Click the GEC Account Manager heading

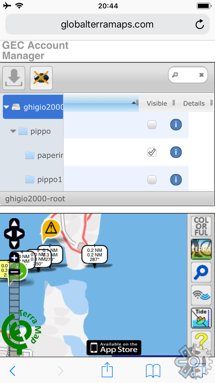click(35, 50)
